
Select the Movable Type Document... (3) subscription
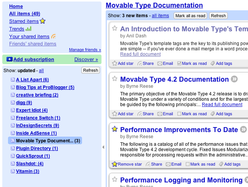tap(45, 140)
